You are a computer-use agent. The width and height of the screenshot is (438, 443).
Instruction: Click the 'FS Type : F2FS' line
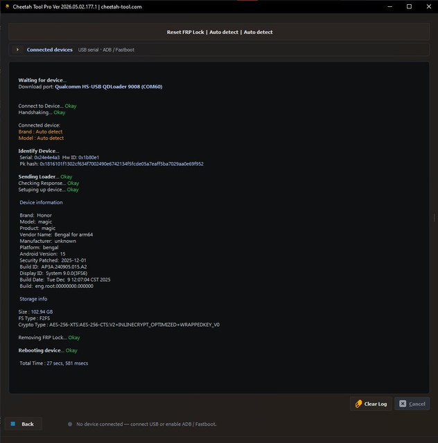pyautogui.click(x=34, y=318)
